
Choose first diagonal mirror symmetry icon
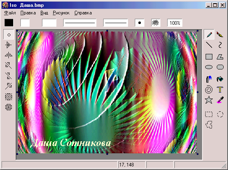coord(8,65)
